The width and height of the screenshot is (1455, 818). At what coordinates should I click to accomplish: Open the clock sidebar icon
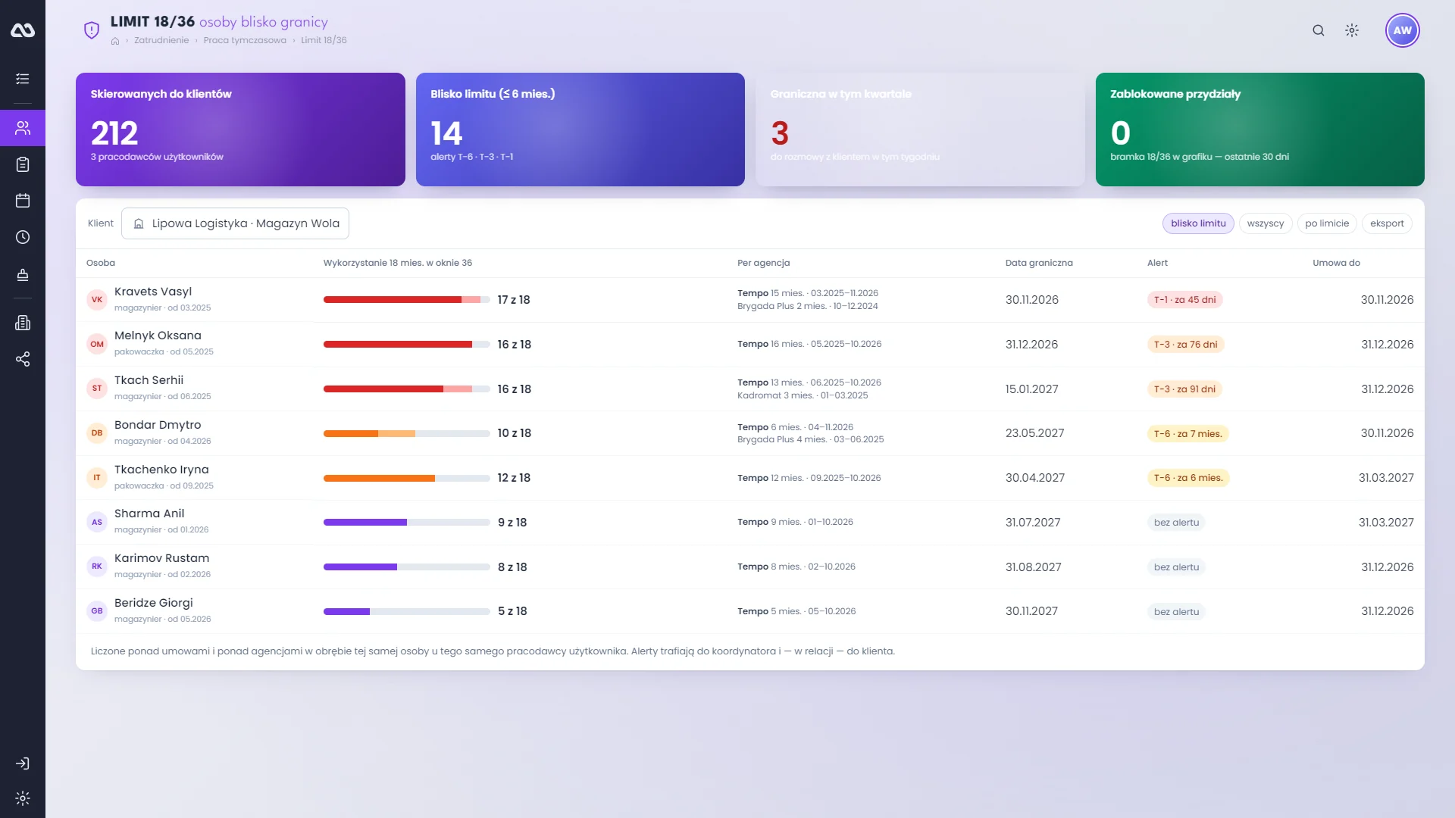point(23,237)
